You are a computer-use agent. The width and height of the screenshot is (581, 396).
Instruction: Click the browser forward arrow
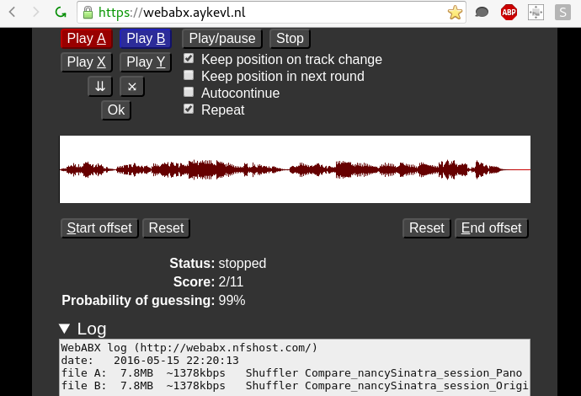(x=36, y=13)
